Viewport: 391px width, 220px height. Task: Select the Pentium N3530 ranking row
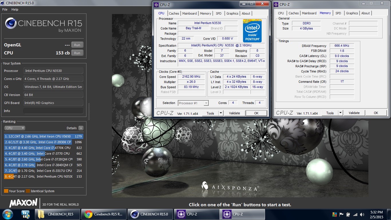point(44,176)
